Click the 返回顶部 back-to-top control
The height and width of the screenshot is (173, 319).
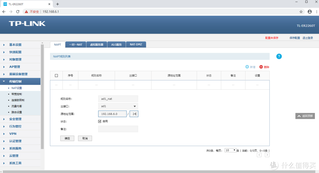point(305,116)
